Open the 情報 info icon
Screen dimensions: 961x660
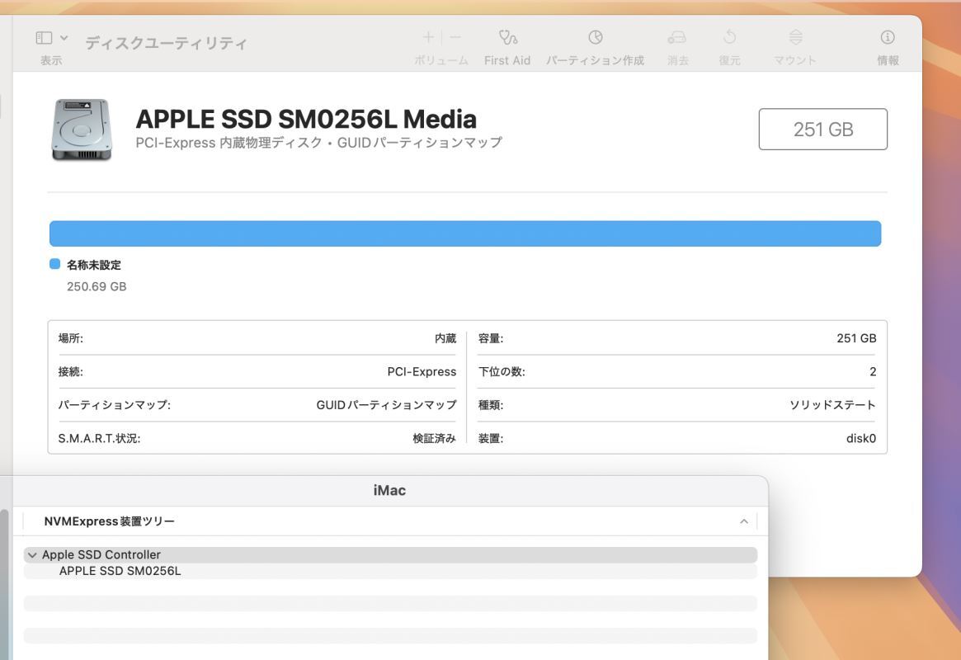point(888,37)
